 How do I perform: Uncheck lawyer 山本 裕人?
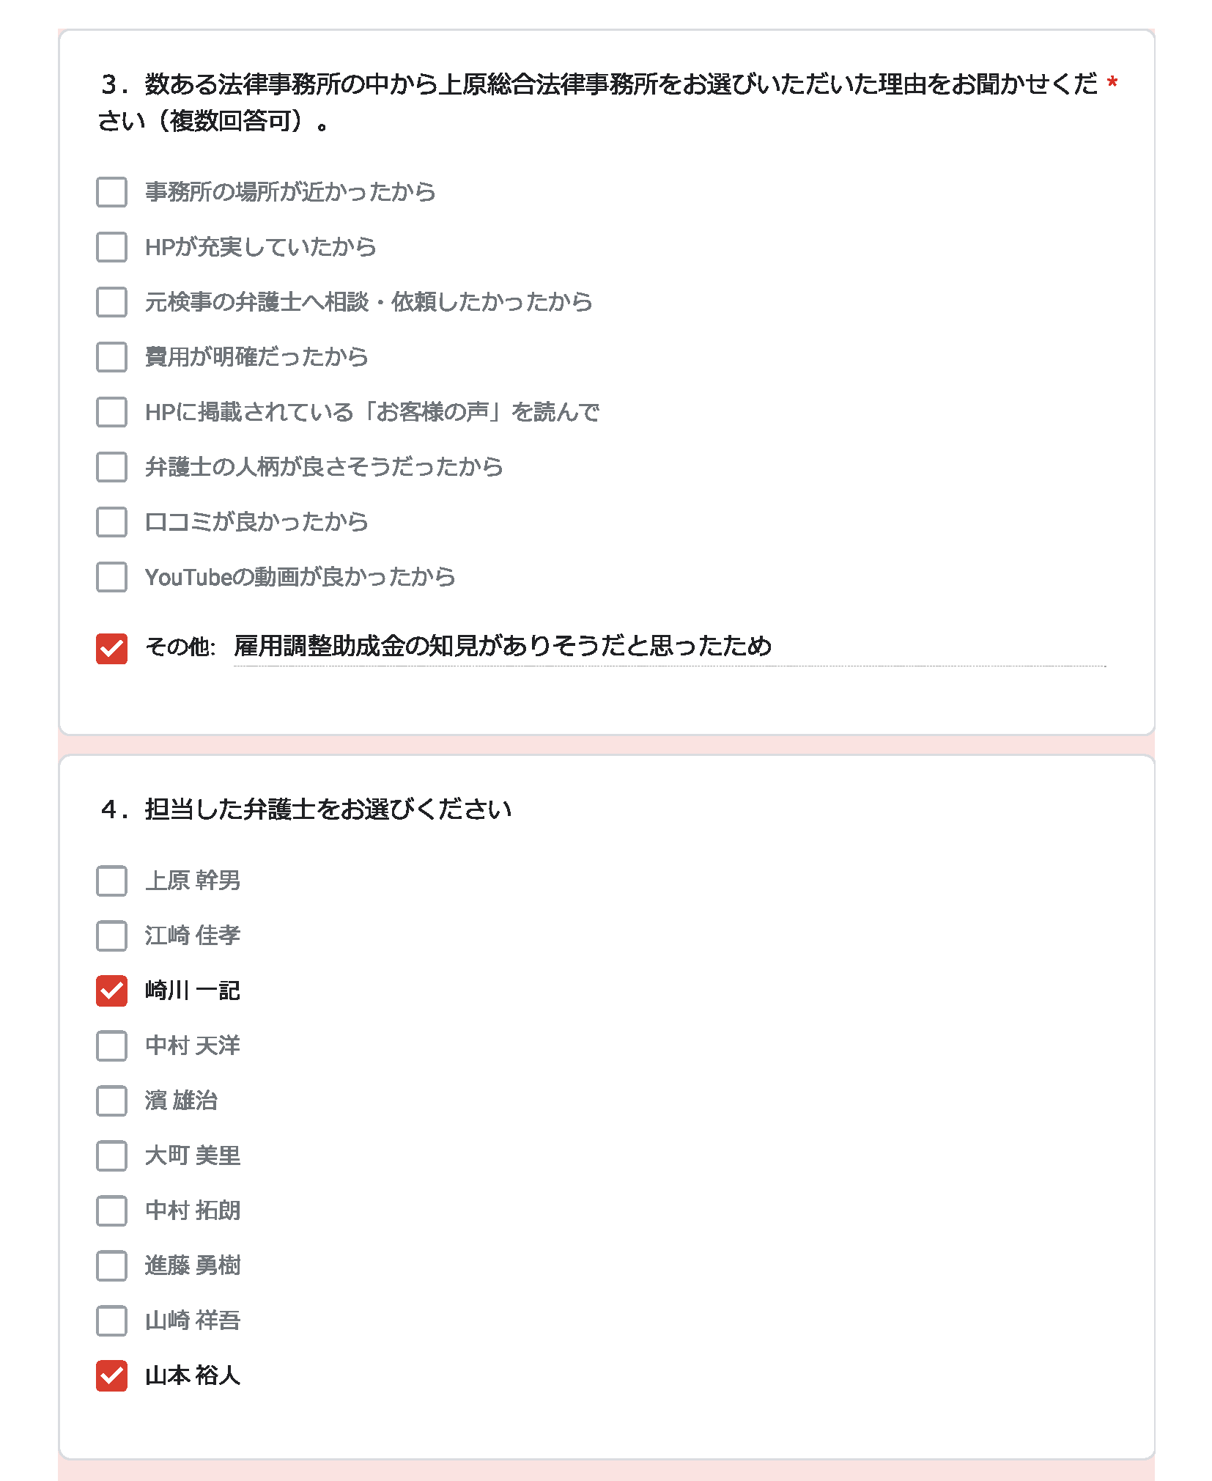pyautogui.click(x=111, y=1375)
